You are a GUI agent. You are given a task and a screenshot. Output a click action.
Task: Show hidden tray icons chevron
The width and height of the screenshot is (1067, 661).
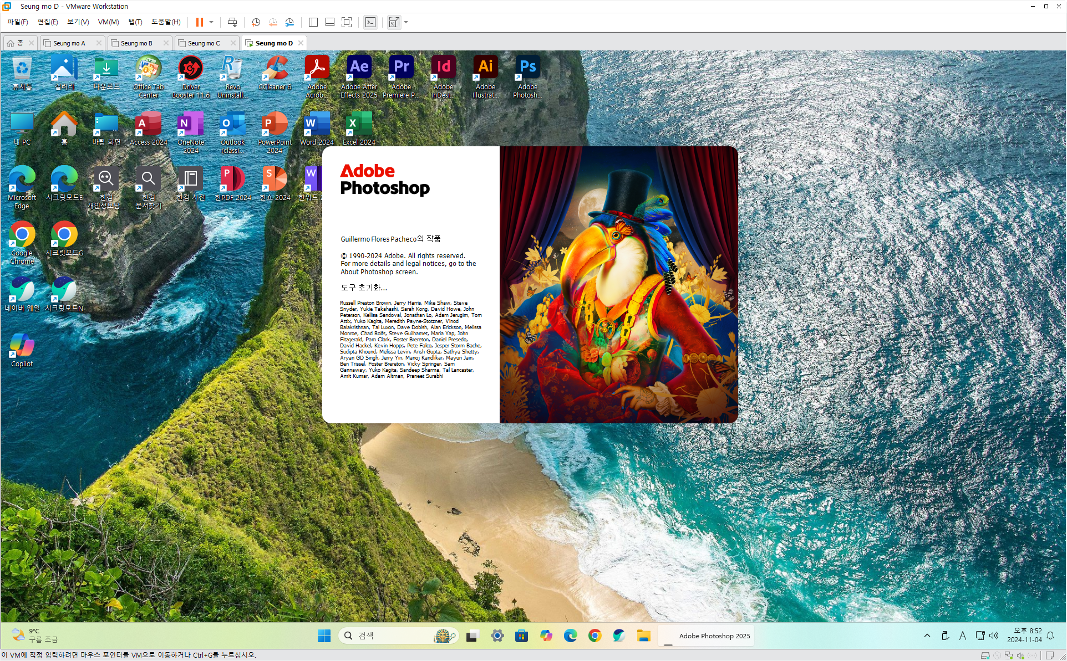point(927,636)
